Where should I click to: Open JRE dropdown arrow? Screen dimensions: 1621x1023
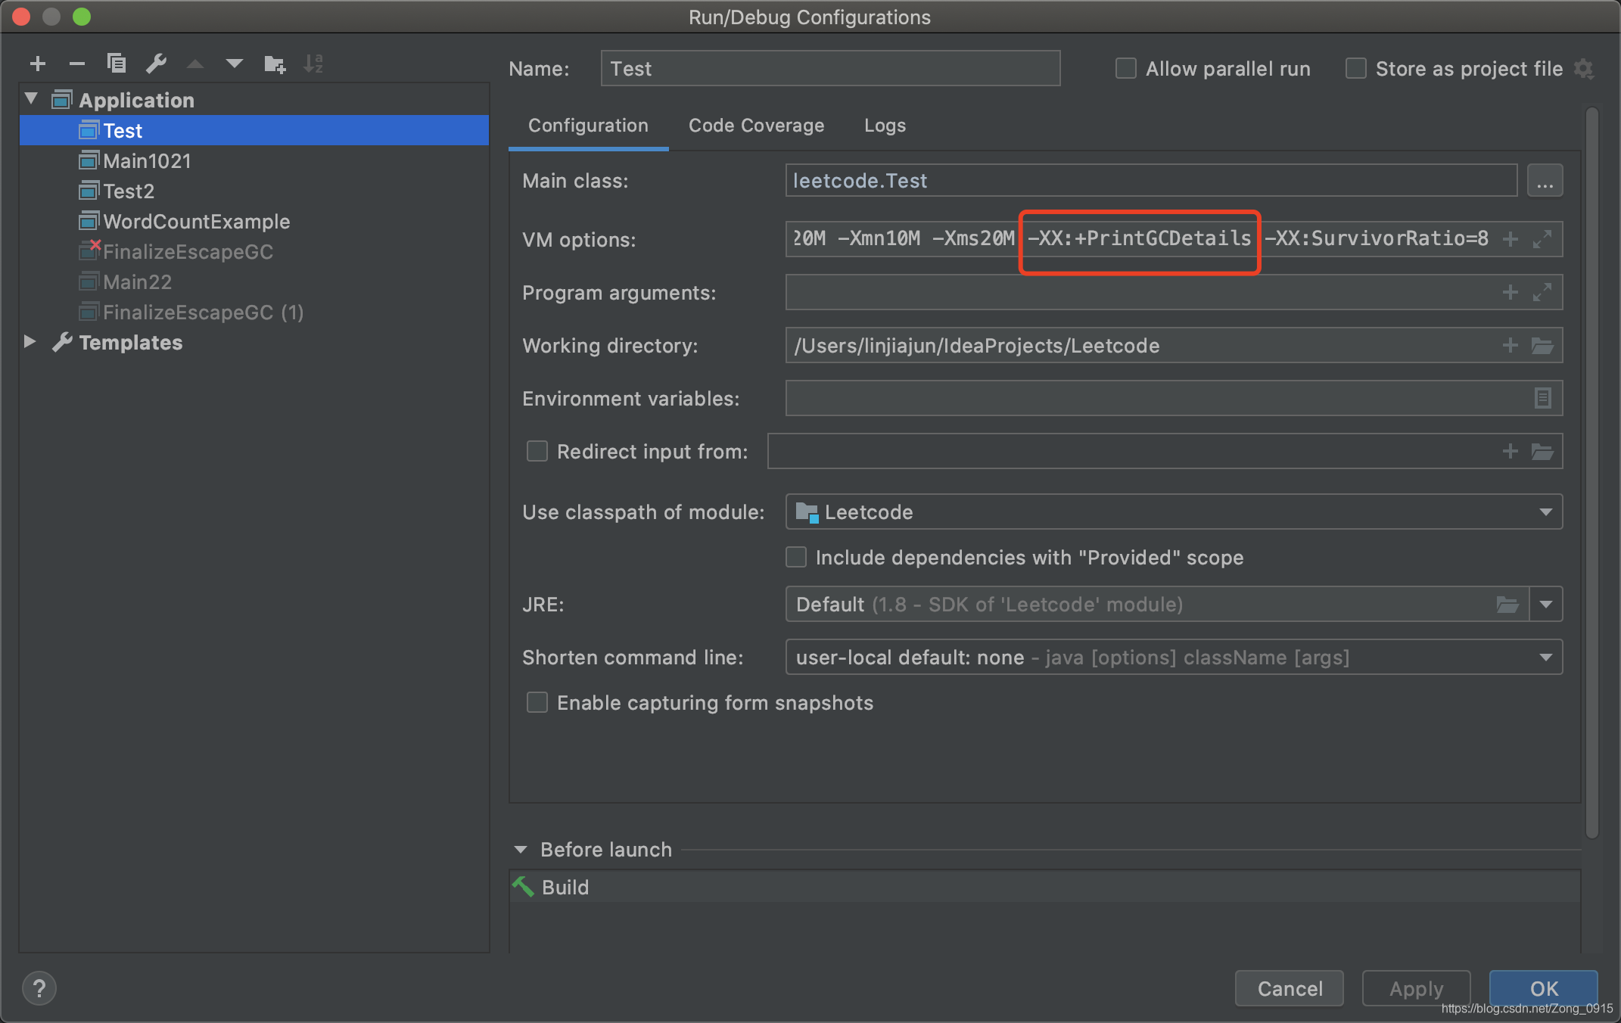coord(1546,605)
